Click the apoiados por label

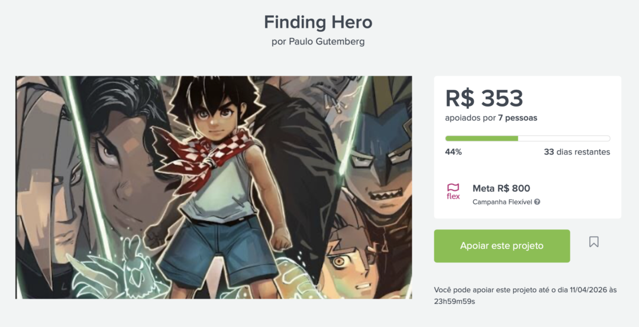point(470,118)
